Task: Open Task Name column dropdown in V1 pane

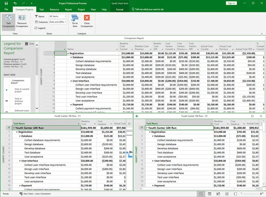Action: point(79,124)
